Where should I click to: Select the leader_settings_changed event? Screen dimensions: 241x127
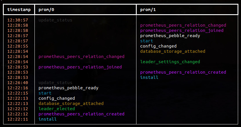tap(170, 62)
